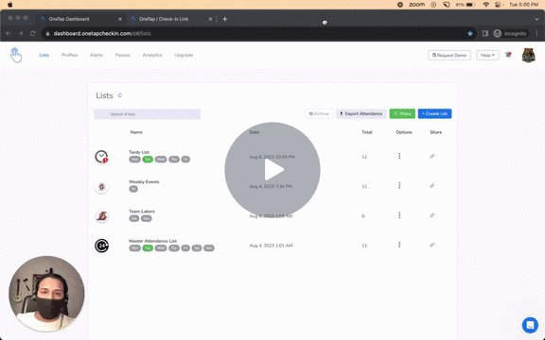Click the refresh icon next to Lists heading

click(119, 95)
